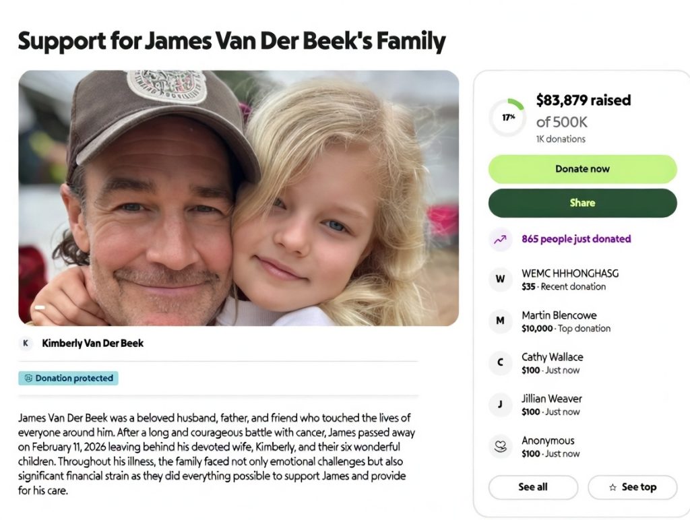Viewport: 690px width, 520px height.
Task: Open organizer Kimberly Van Der Beek's name
Action: [x=93, y=343]
